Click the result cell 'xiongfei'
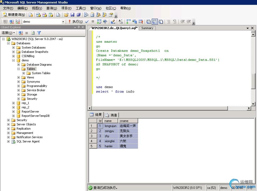Viewport: 257px width, 191px height. (111, 141)
